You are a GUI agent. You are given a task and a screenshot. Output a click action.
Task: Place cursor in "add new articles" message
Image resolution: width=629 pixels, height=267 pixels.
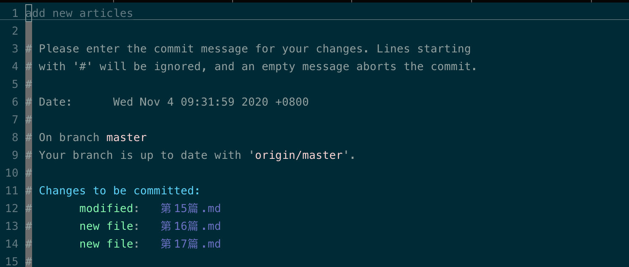[79, 13]
